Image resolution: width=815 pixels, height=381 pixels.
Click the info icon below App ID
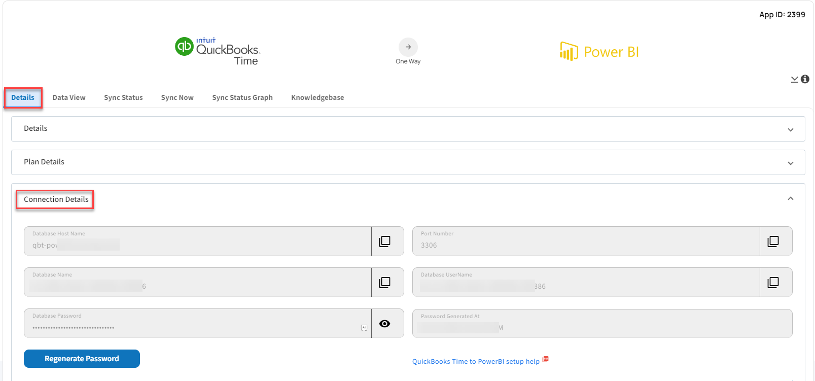point(805,79)
